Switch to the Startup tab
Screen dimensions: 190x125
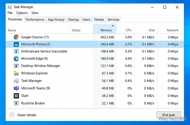point(73,19)
